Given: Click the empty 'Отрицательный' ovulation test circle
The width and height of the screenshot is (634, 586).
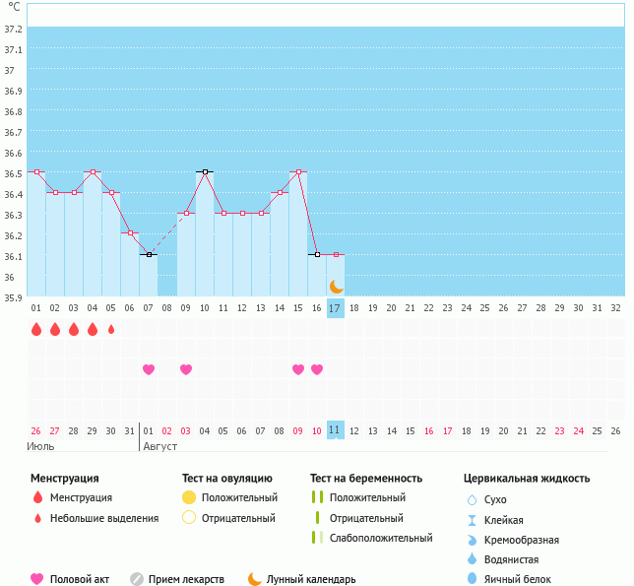Looking at the screenshot, I should click(189, 518).
